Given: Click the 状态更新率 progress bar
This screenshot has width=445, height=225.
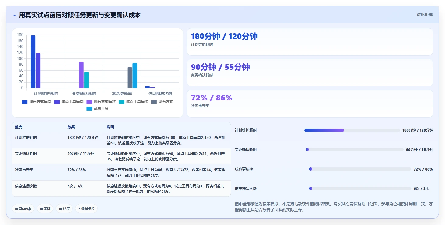Looking at the screenshot, I should pyautogui.click(x=360, y=169).
